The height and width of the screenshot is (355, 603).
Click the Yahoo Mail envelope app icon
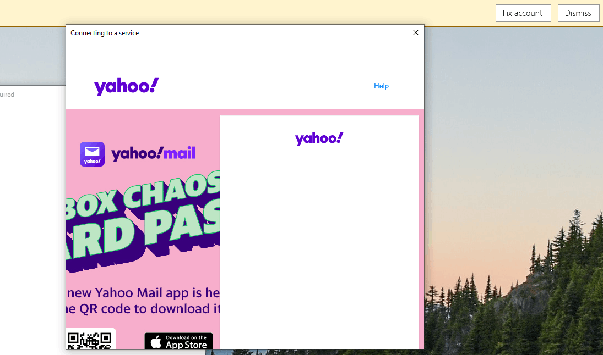(93, 154)
